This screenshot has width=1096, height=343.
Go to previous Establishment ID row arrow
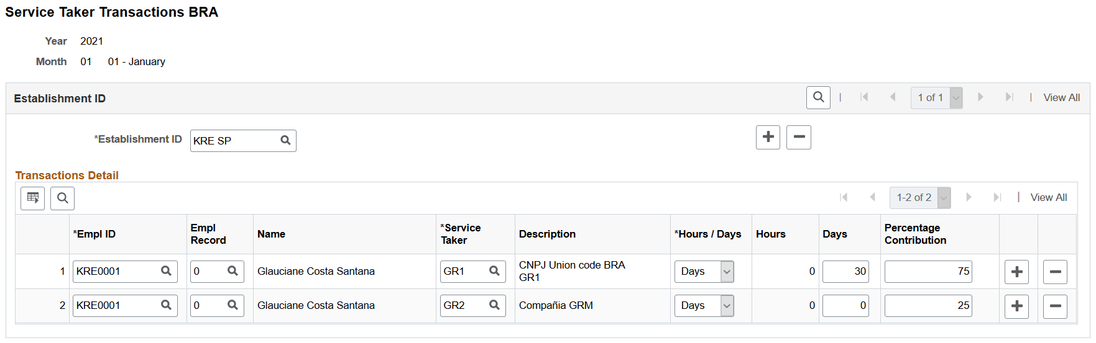[x=893, y=97]
